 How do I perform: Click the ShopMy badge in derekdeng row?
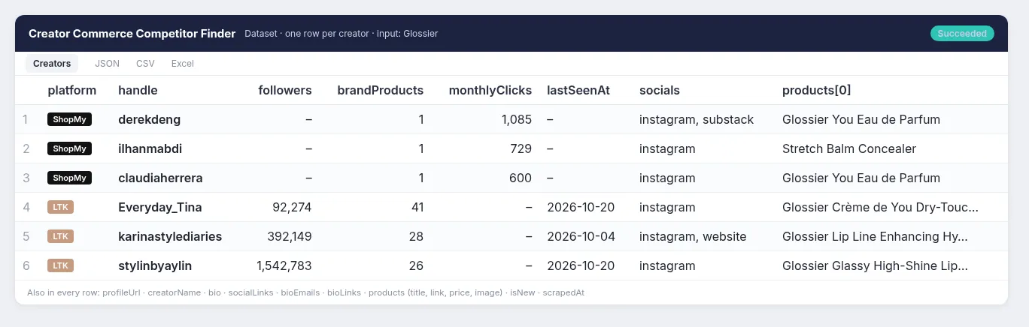point(69,119)
